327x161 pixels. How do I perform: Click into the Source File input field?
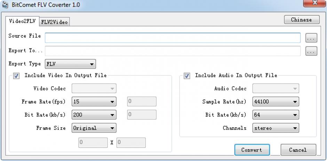[x=173, y=38]
